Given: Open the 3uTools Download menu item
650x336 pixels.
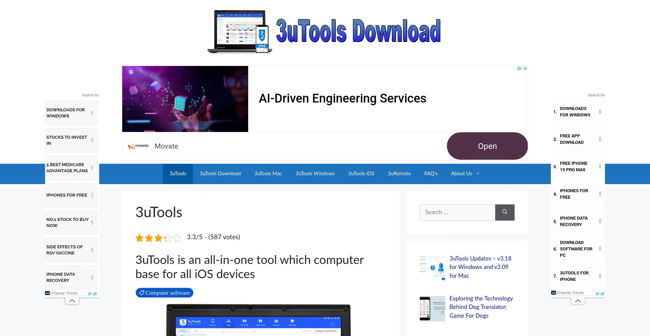Looking at the screenshot, I should click(220, 174).
